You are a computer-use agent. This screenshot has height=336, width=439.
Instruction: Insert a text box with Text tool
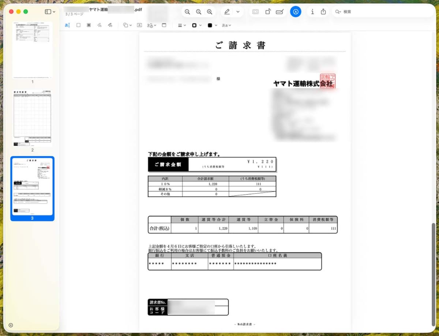139,25
